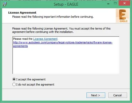The height and width of the screenshot is (103, 132).
Task: Click the wrapped 'agreements' link text
Action: click(21, 46)
